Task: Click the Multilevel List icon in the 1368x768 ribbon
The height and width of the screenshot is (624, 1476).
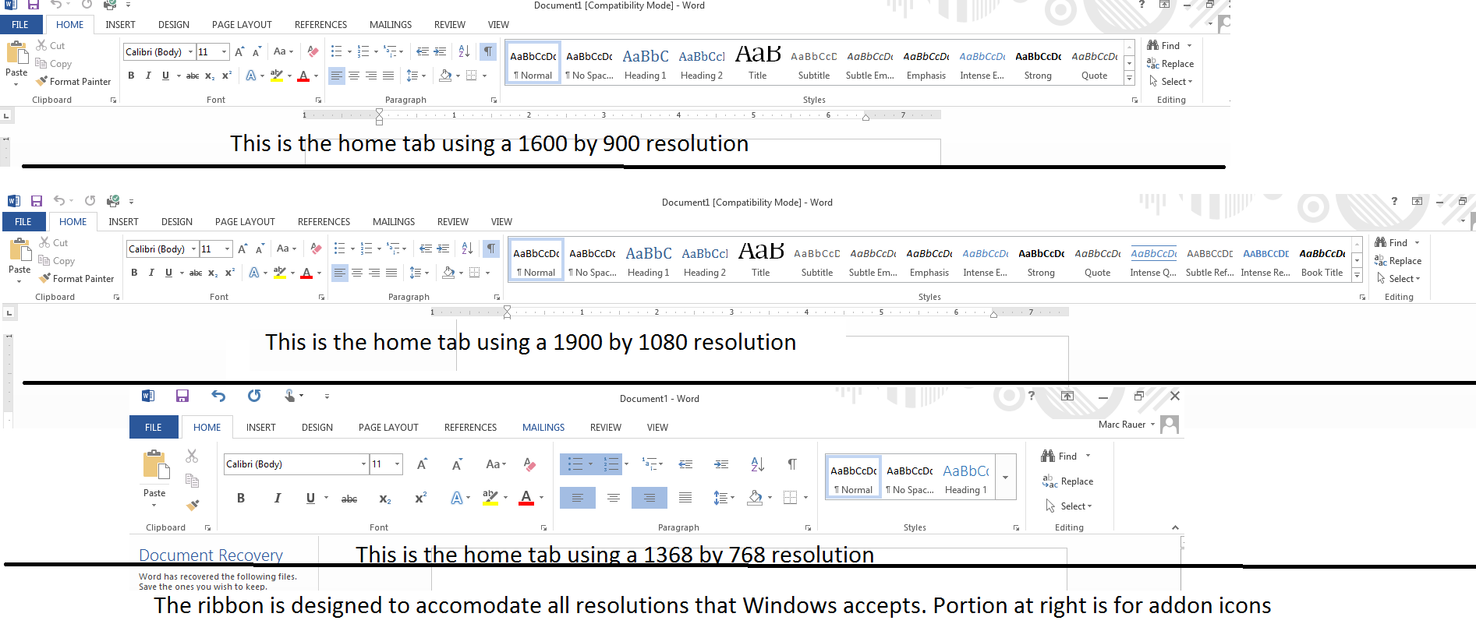Action: [x=650, y=464]
